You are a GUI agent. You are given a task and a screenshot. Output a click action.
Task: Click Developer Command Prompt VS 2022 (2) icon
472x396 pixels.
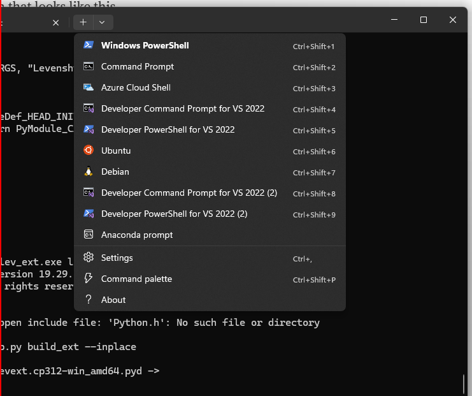[x=89, y=193]
